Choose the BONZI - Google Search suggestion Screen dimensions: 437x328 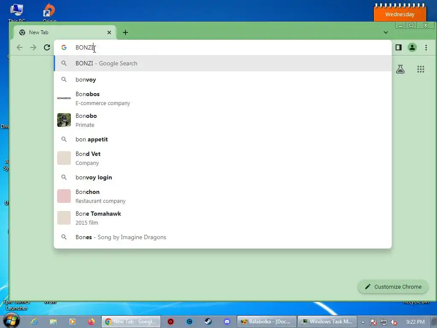[223, 63]
